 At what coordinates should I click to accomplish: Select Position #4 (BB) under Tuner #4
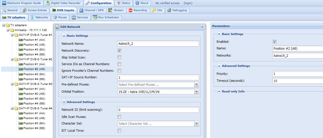pos(34,128)
